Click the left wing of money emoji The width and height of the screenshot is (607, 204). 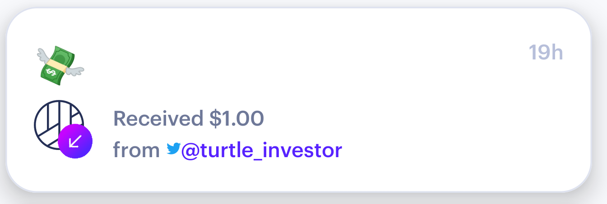pyautogui.click(x=44, y=54)
